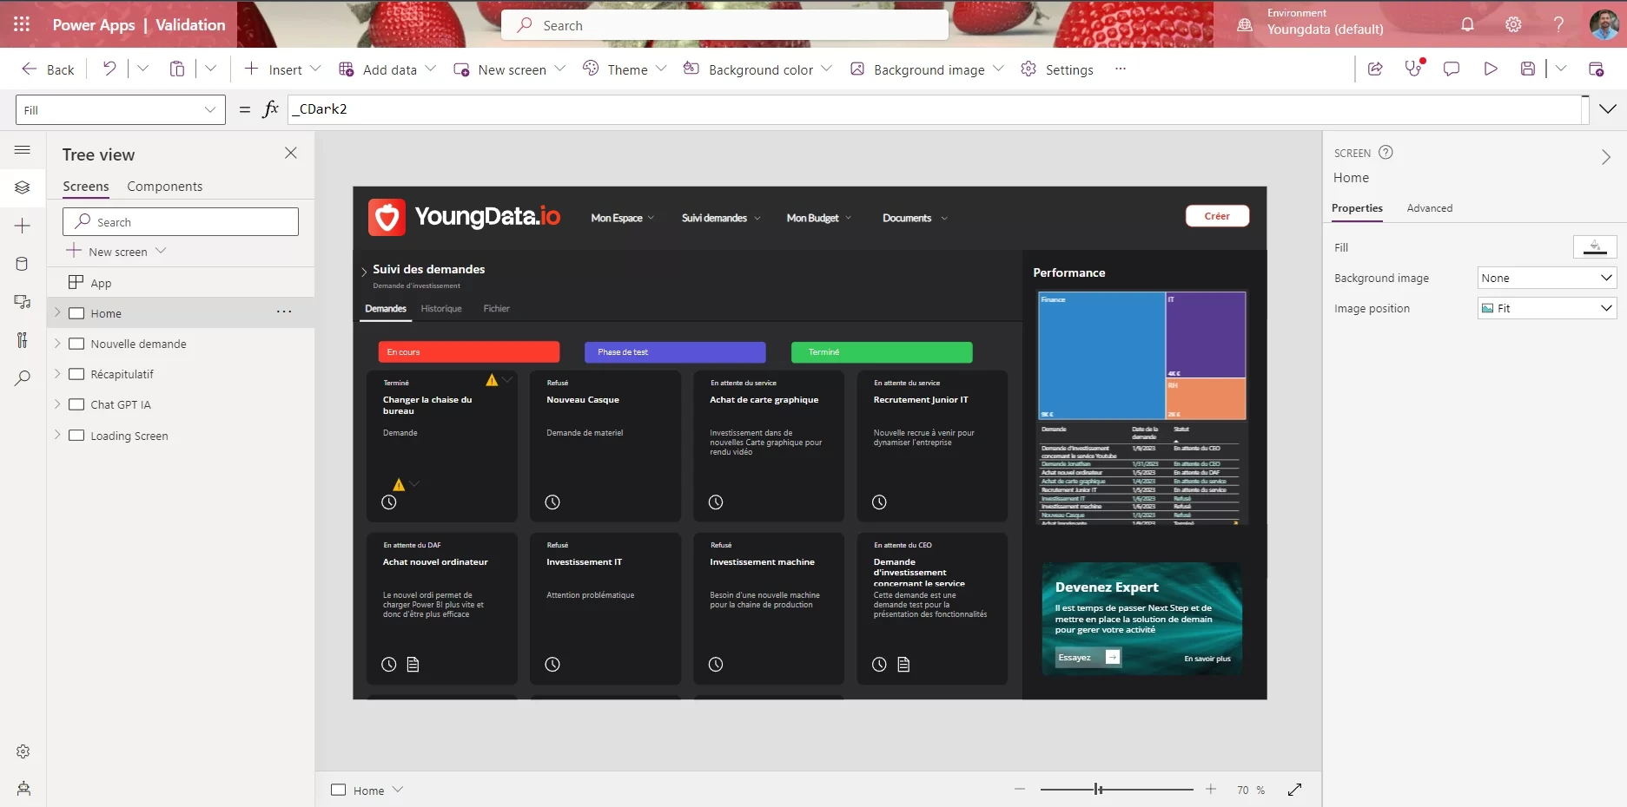Open the Data cylinder icon
This screenshot has width=1627, height=807.
(x=23, y=264)
